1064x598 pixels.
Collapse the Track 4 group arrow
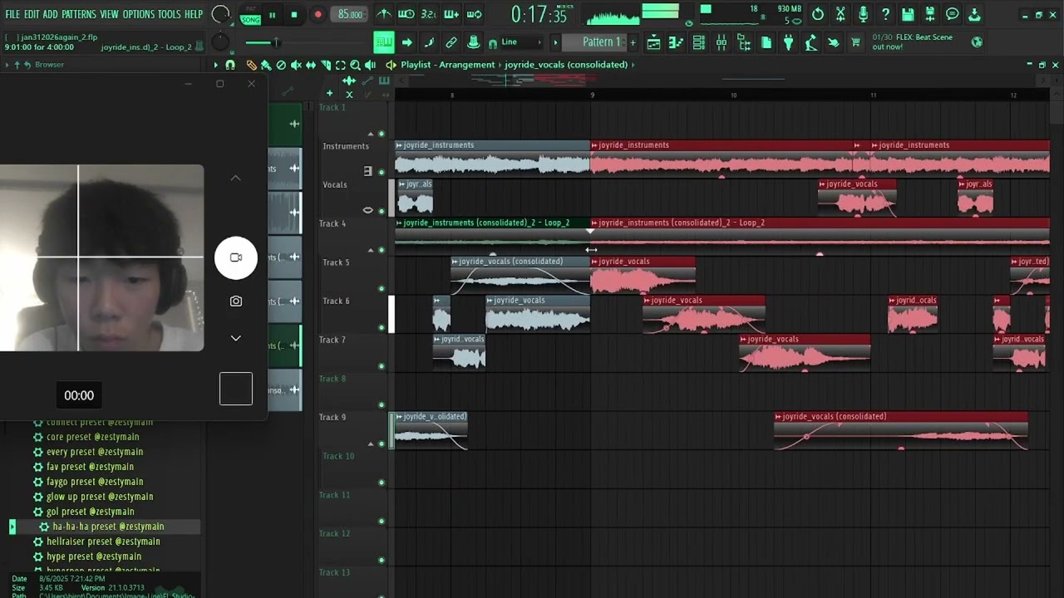371,250
